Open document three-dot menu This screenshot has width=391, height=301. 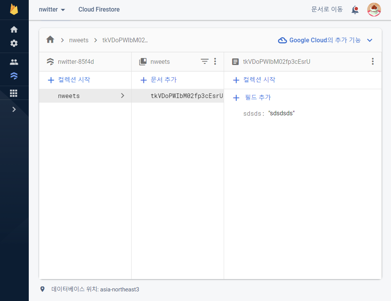[373, 62]
